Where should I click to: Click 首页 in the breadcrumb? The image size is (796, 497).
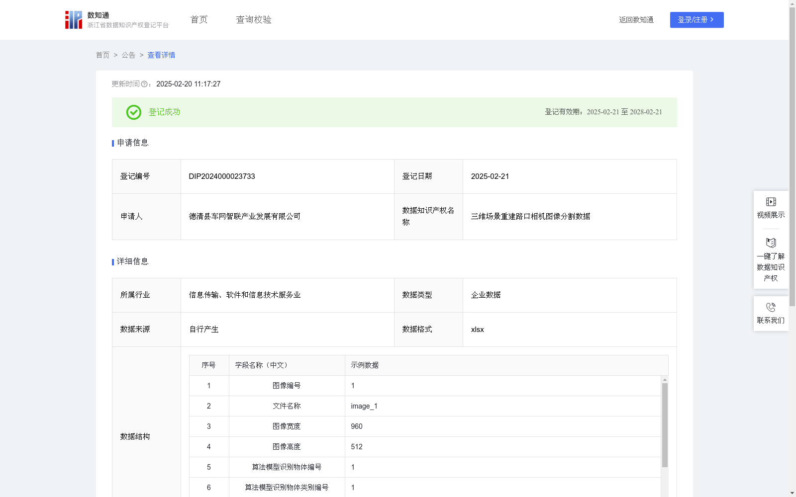pos(102,55)
